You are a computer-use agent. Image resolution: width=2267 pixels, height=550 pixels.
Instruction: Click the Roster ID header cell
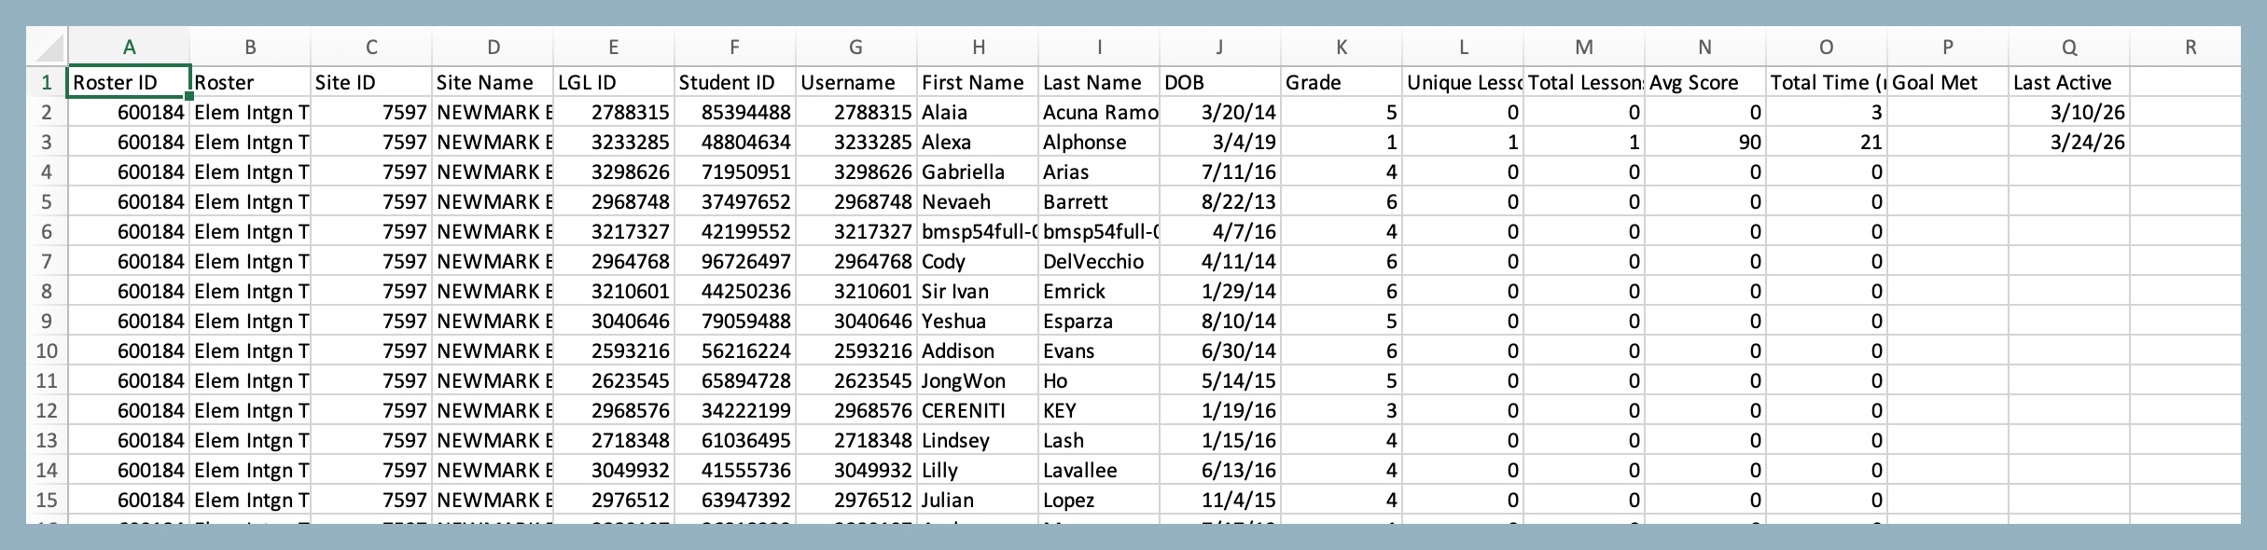(x=129, y=83)
